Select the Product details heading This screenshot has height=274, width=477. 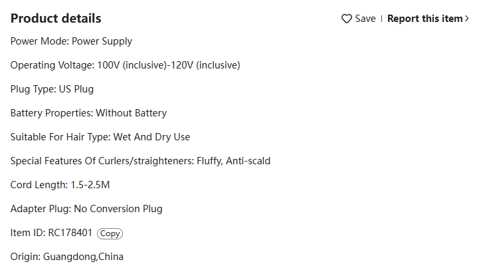56,18
